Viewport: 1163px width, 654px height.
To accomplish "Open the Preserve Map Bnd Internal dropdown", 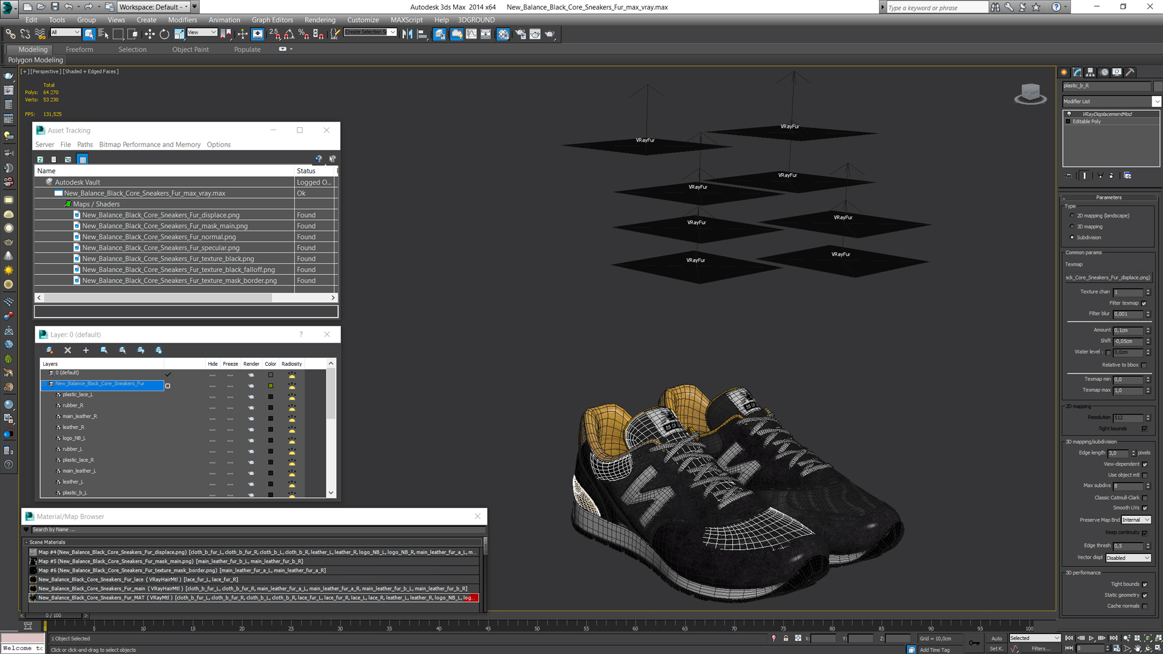I will pyautogui.click(x=1135, y=520).
